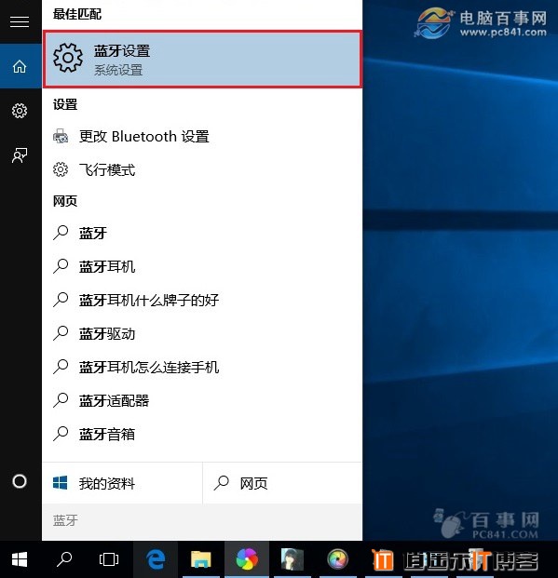Focus the search box containing 蓝牙
The height and width of the screenshot is (578, 558).
202,521
